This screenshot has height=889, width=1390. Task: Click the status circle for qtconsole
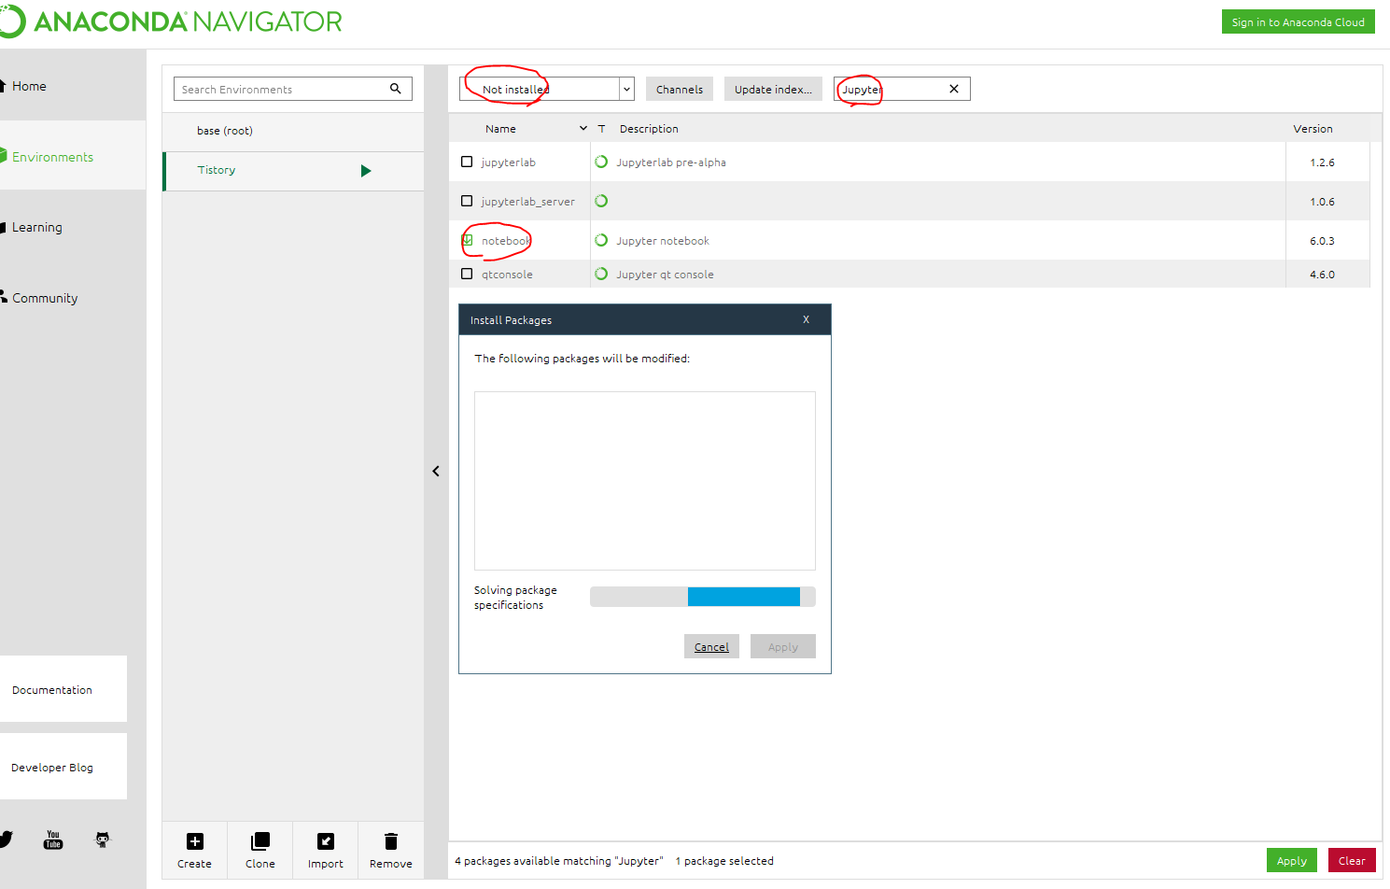point(601,274)
